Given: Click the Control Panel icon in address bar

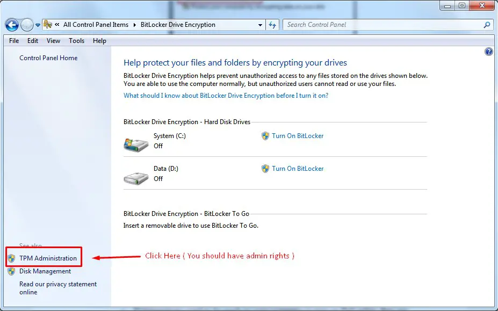Looking at the screenshot, I should 48,25.
